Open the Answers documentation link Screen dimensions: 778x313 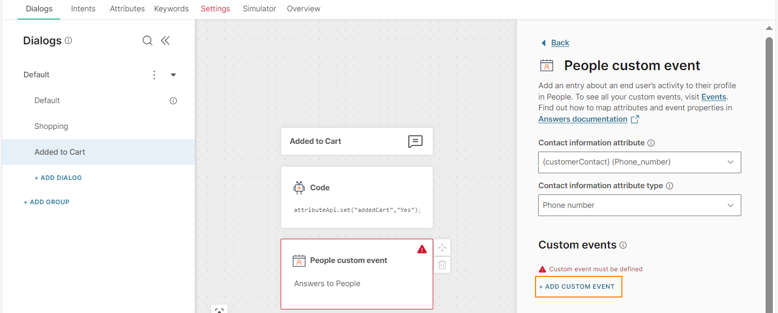(x=583, y=119)
